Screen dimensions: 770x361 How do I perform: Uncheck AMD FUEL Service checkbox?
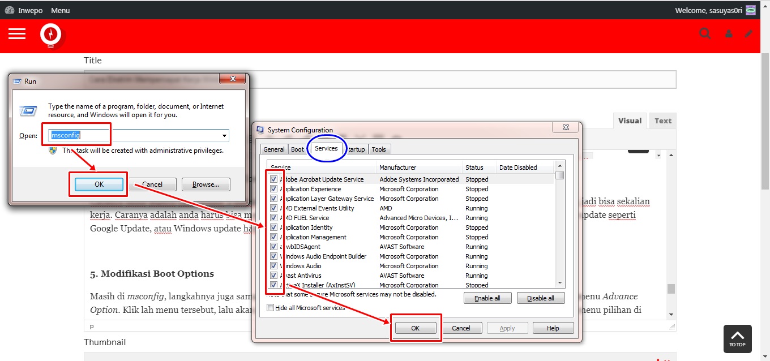click(x=274, y=218)
